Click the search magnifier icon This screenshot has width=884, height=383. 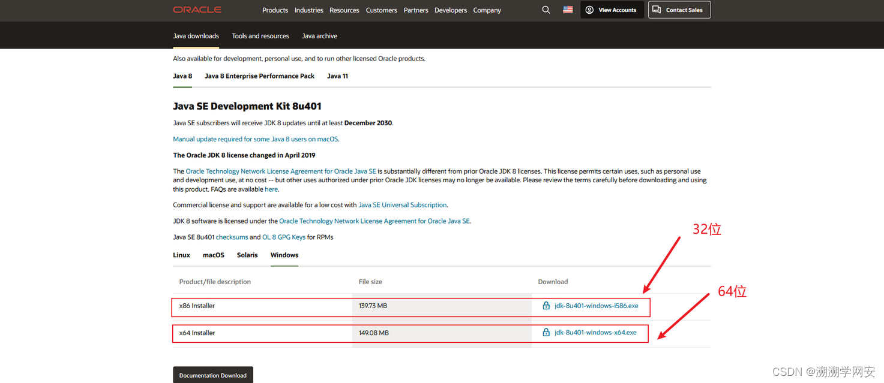[546, 10]
